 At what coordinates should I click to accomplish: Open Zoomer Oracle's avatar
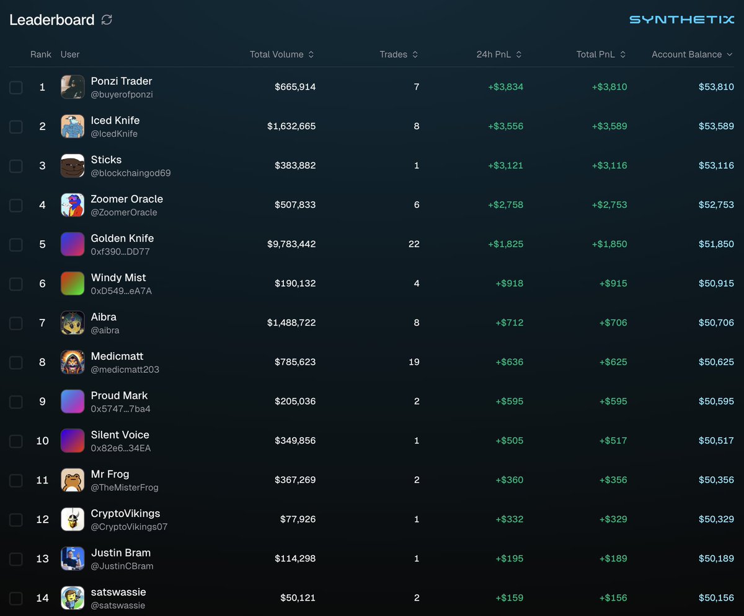(x=73, y=205)
